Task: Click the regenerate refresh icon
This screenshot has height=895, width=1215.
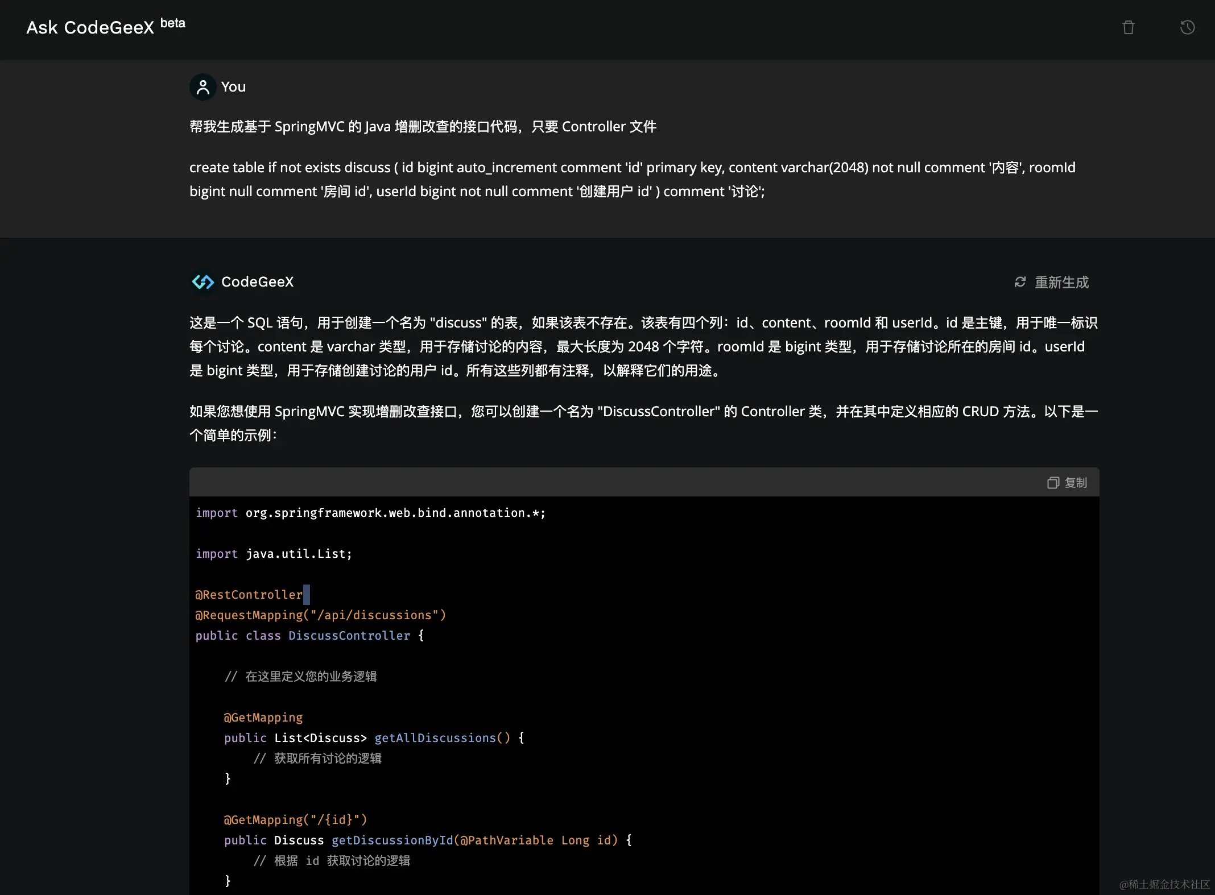Action: (1020, 282)
